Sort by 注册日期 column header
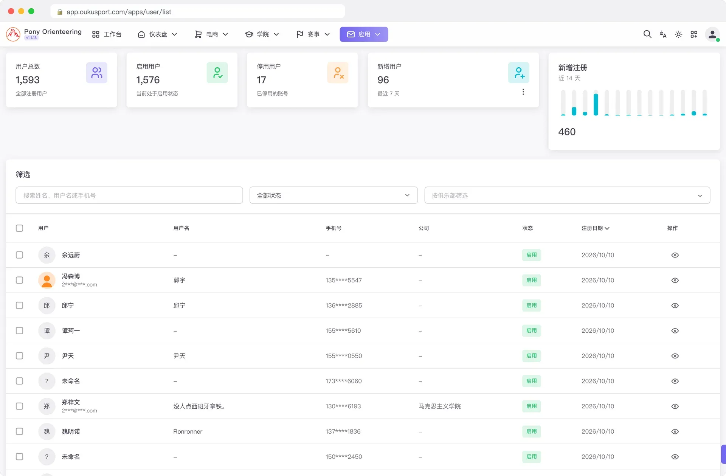 point(595,228)
